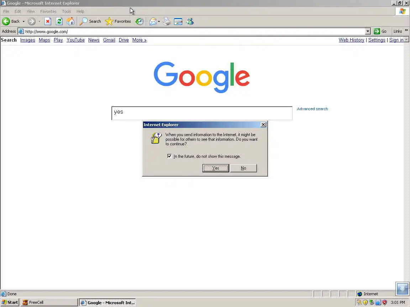Image resolution: width=410 pixels, height=307 pixels.
Task: Uncheck 'In the future, do not show this message'
Action: point(169,156)
